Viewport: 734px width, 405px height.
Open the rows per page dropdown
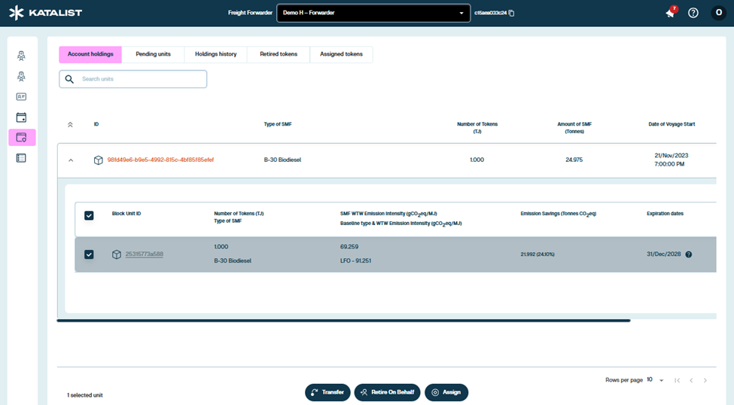click(x=656, y=380)
